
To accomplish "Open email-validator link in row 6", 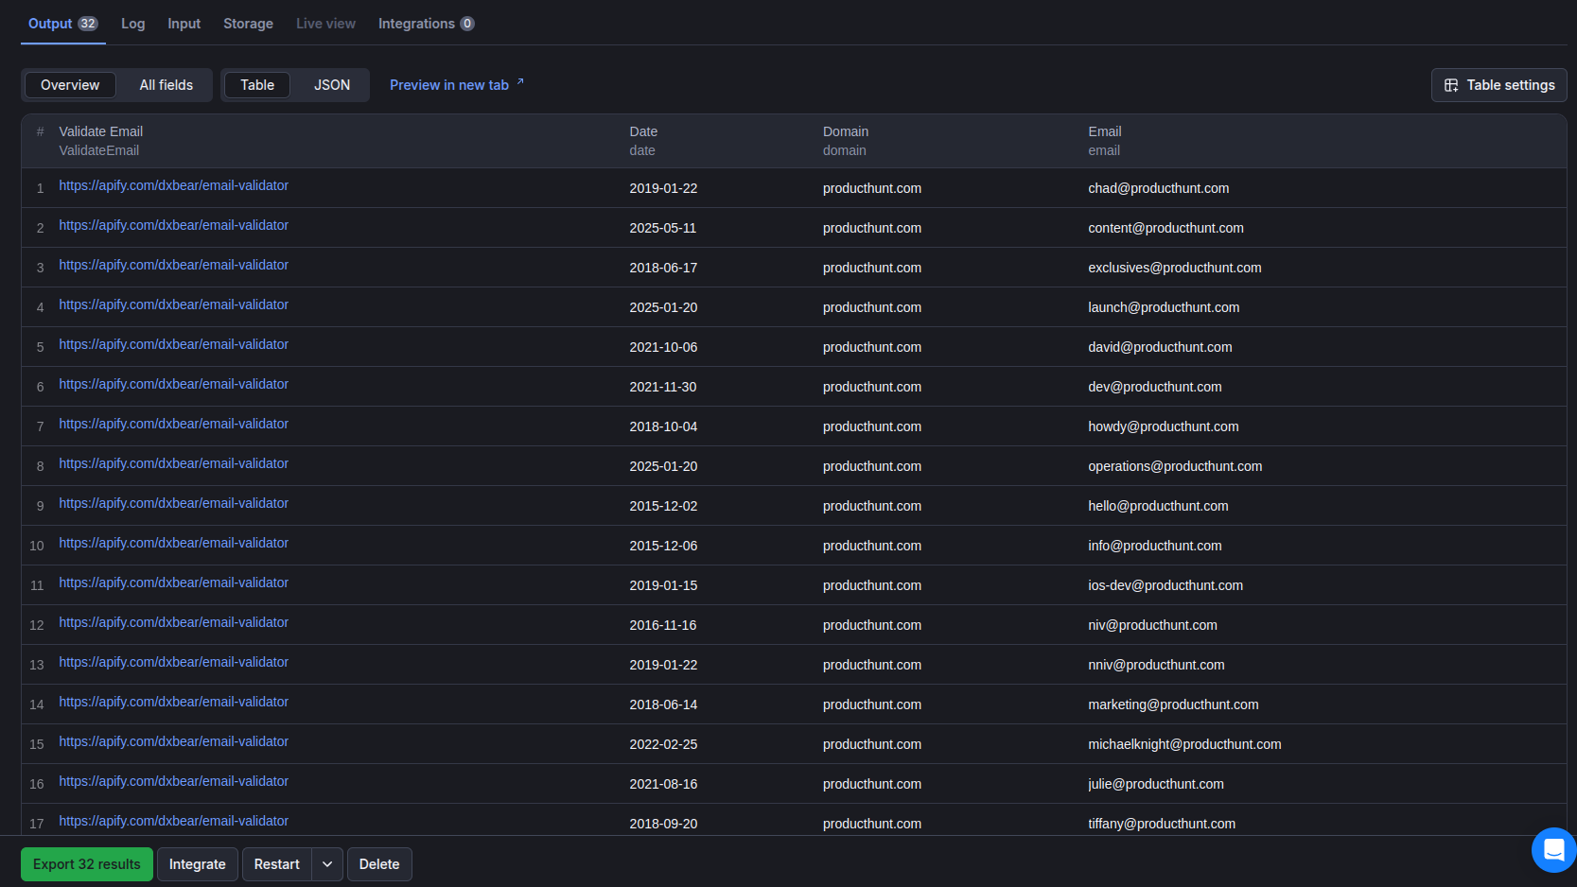I will pyautogui.click(x=174, y=384).
